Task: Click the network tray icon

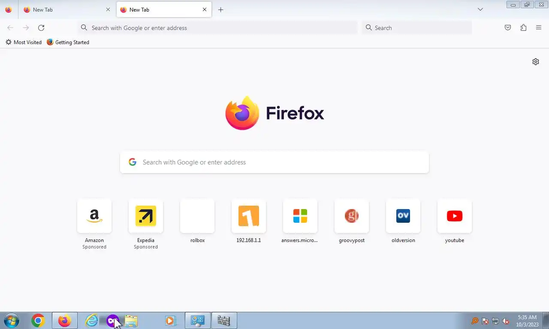Action: click(x=495, y=321)
